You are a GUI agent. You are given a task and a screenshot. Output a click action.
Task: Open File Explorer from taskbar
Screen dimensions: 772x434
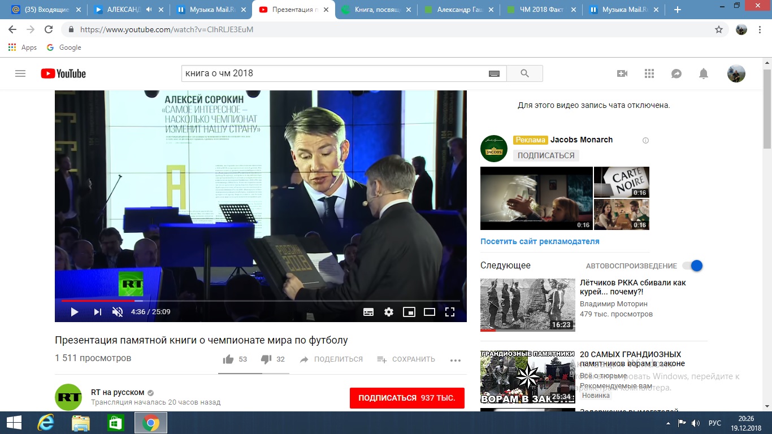click(80, 423)
